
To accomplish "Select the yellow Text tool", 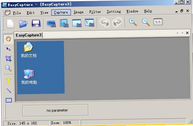I will tap(8, 81).
